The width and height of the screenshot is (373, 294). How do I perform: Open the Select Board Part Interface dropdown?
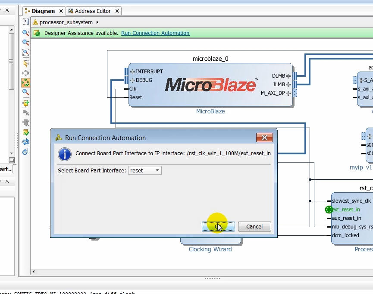coord(145,171)
